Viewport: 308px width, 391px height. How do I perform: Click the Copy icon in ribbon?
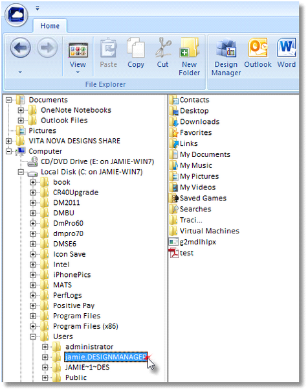point(136,53)
